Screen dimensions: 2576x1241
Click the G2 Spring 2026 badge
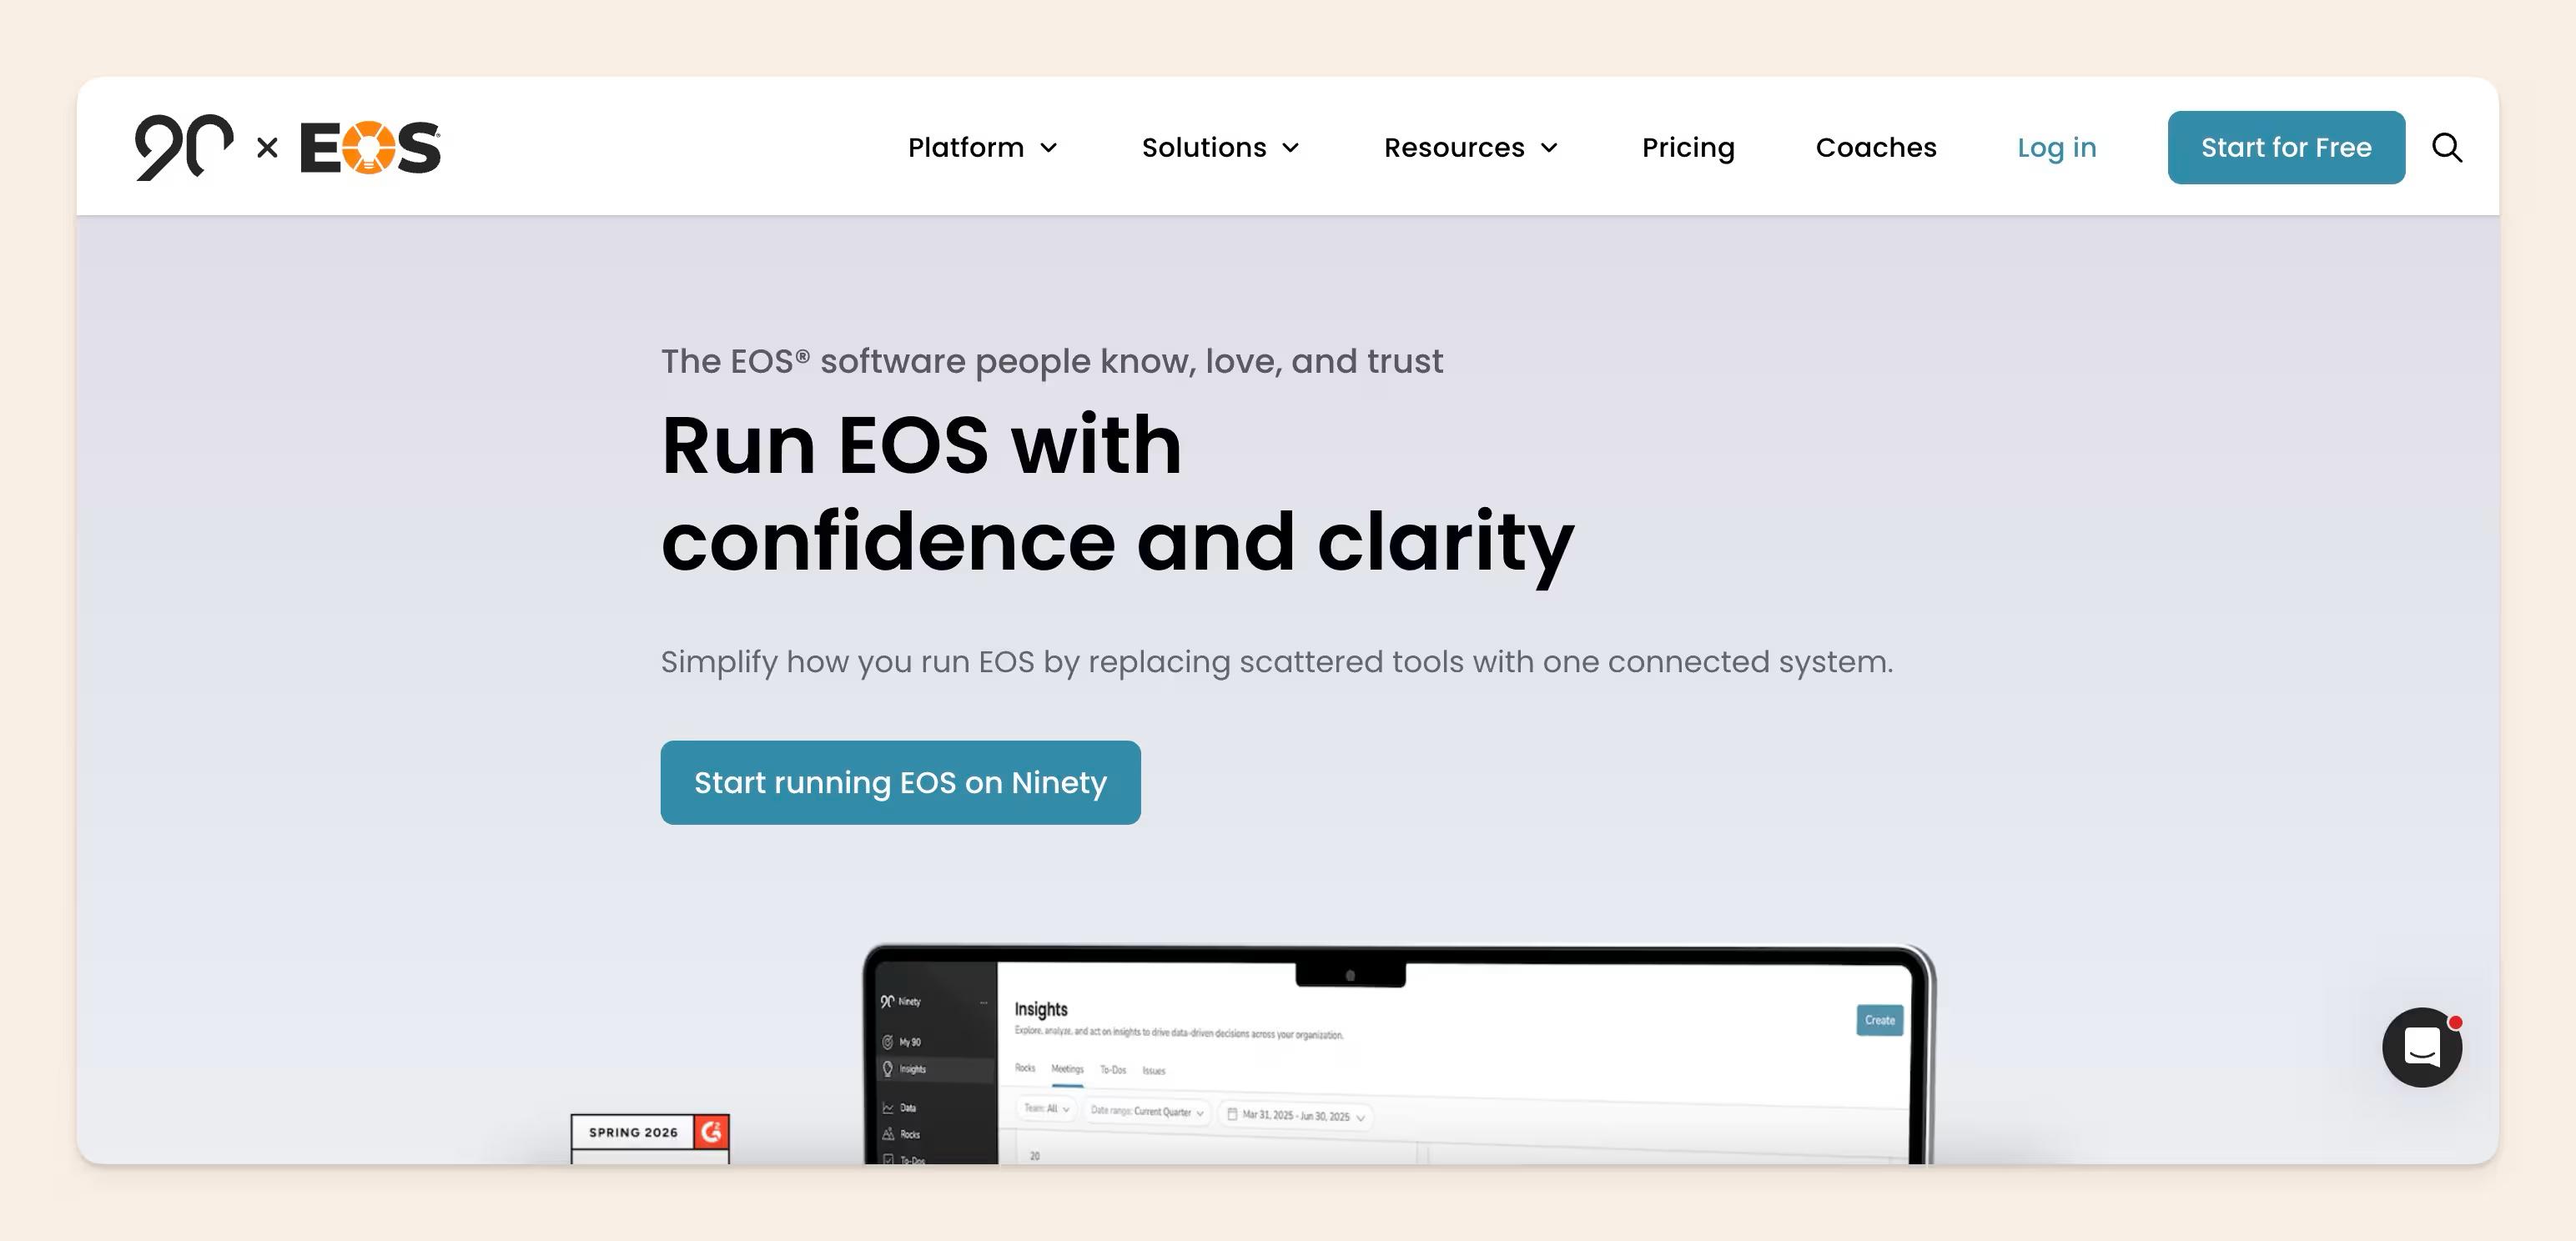pyautogui.click(x=650, y=1138)
